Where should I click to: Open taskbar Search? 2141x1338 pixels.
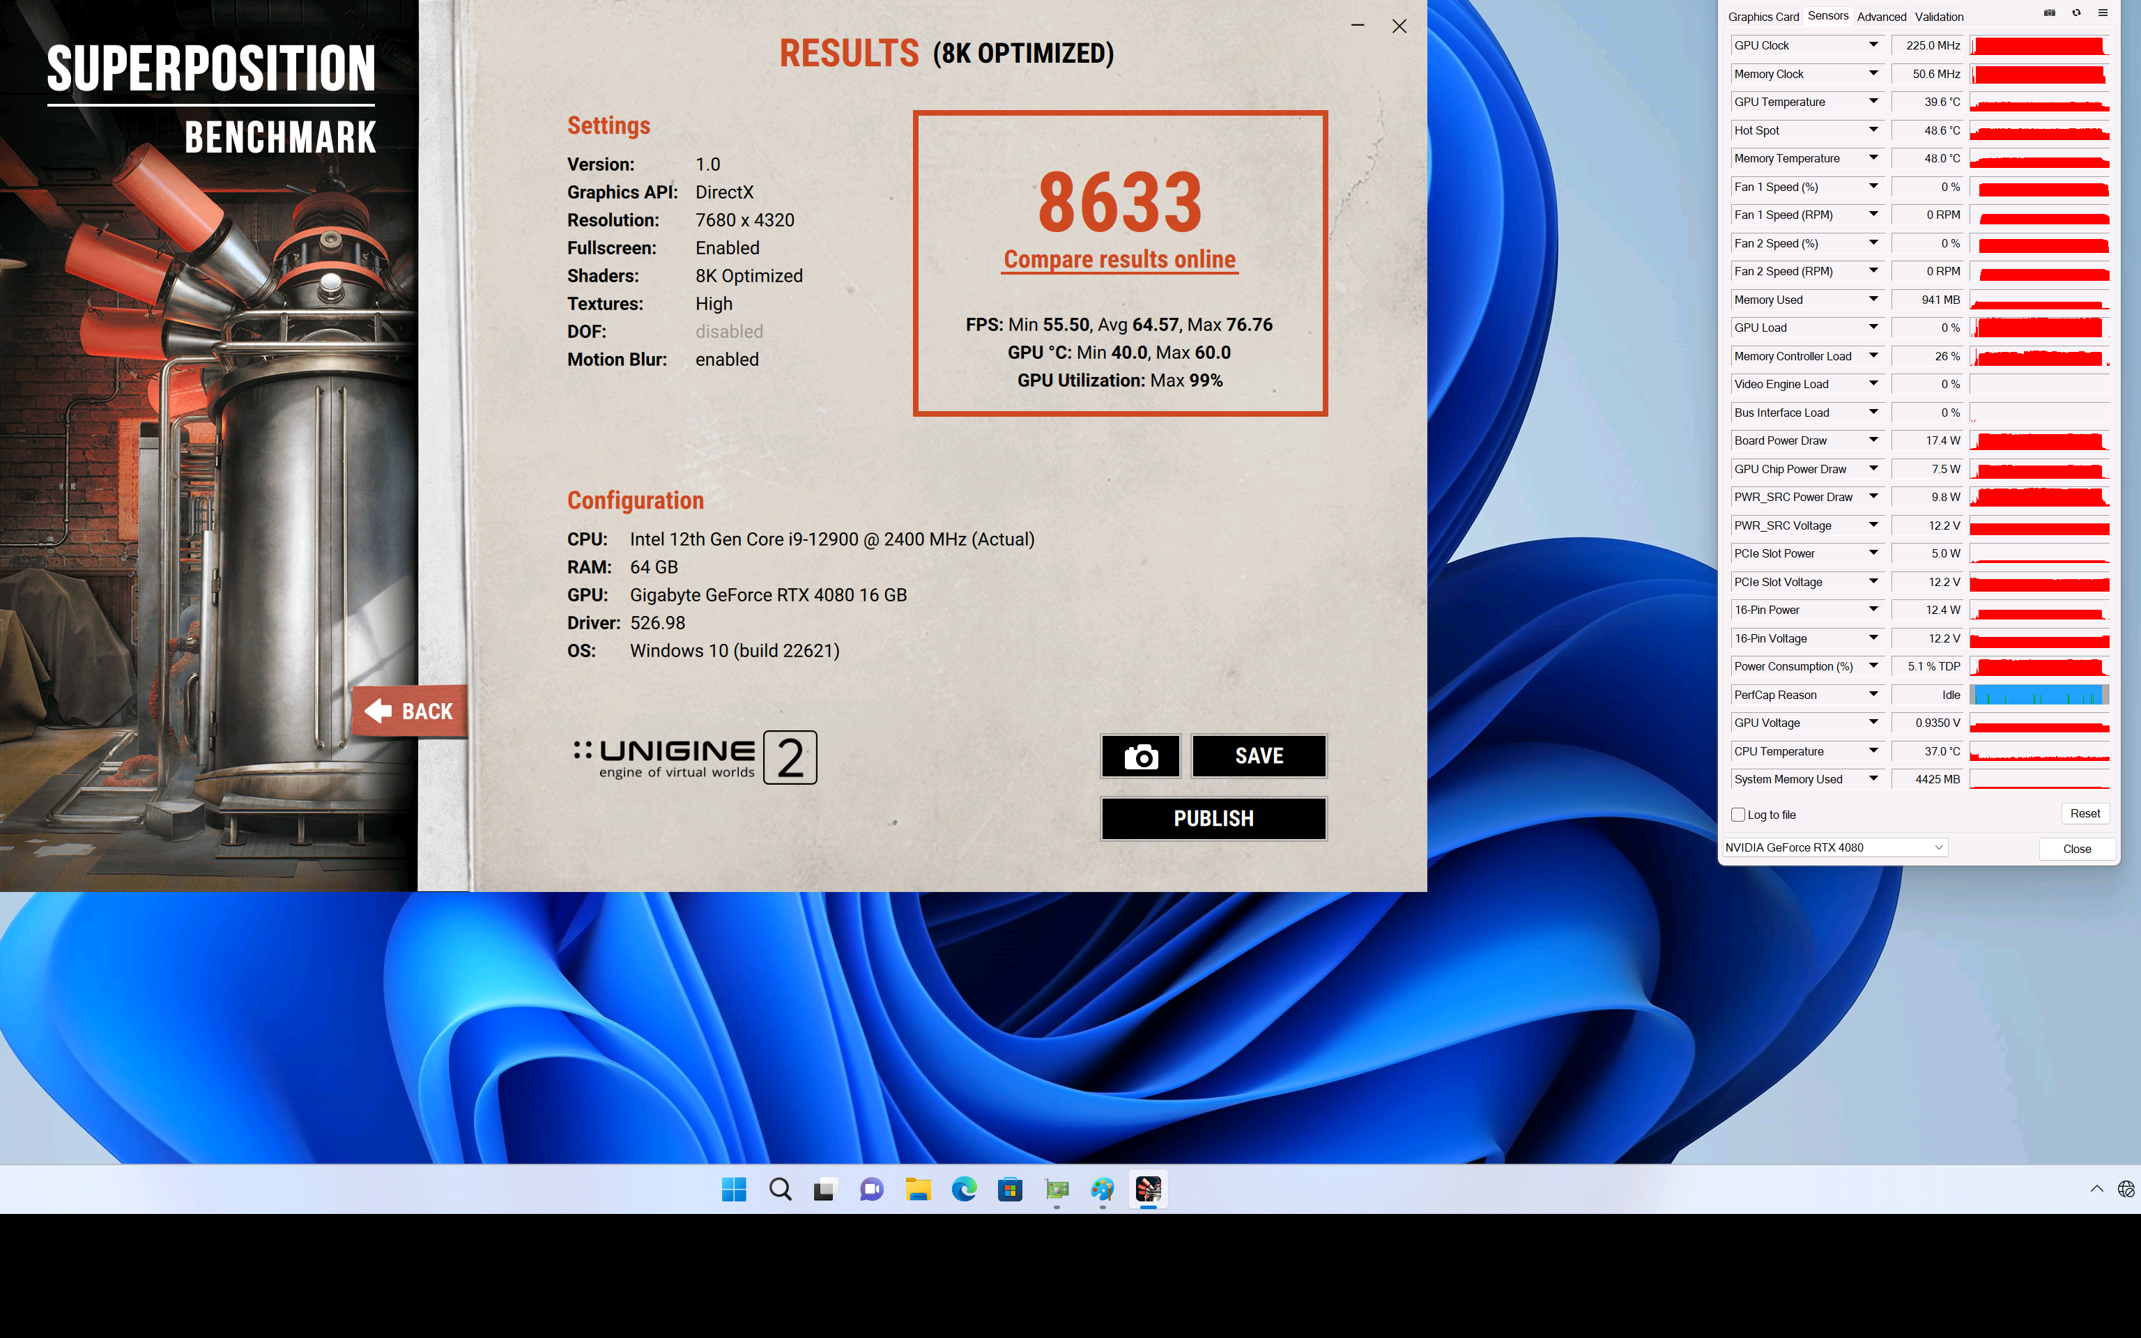pos(779,1190)
